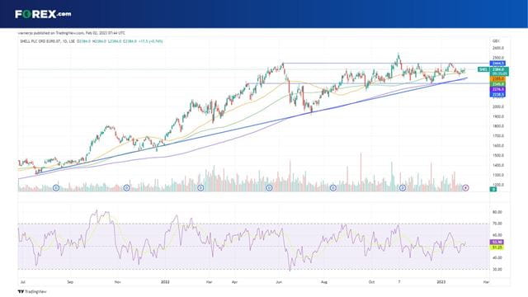Select the teal 2384.0 current price label
This screenshot has height=297, width=528.
(499, 71)
